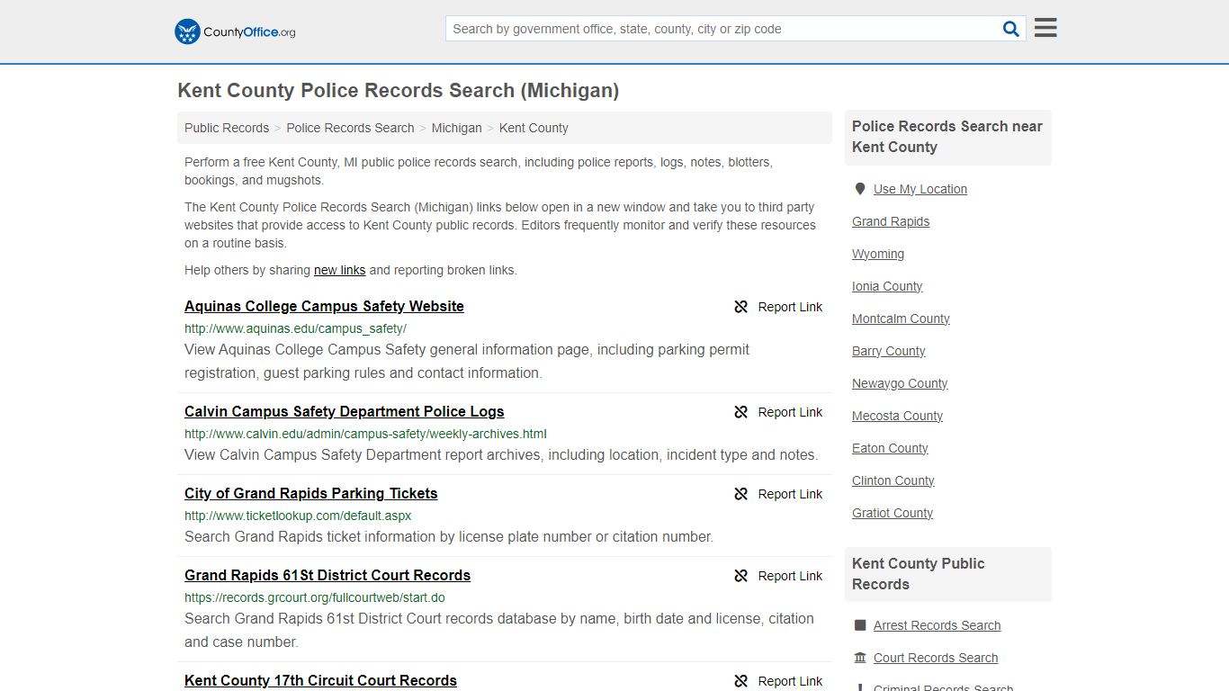Click the Court Records Search courthouse icon
This screenshot has height=691, width=1229.
coord(860,658)
